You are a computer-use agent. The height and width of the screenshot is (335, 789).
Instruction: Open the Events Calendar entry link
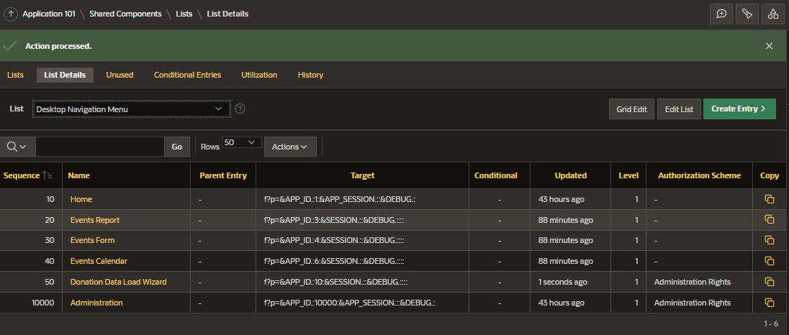[x=99, y=261]
